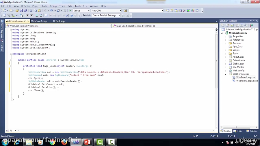Open Solution Explorer from toolbar icon
Screen dimensions: 260x146
point(168,11)
